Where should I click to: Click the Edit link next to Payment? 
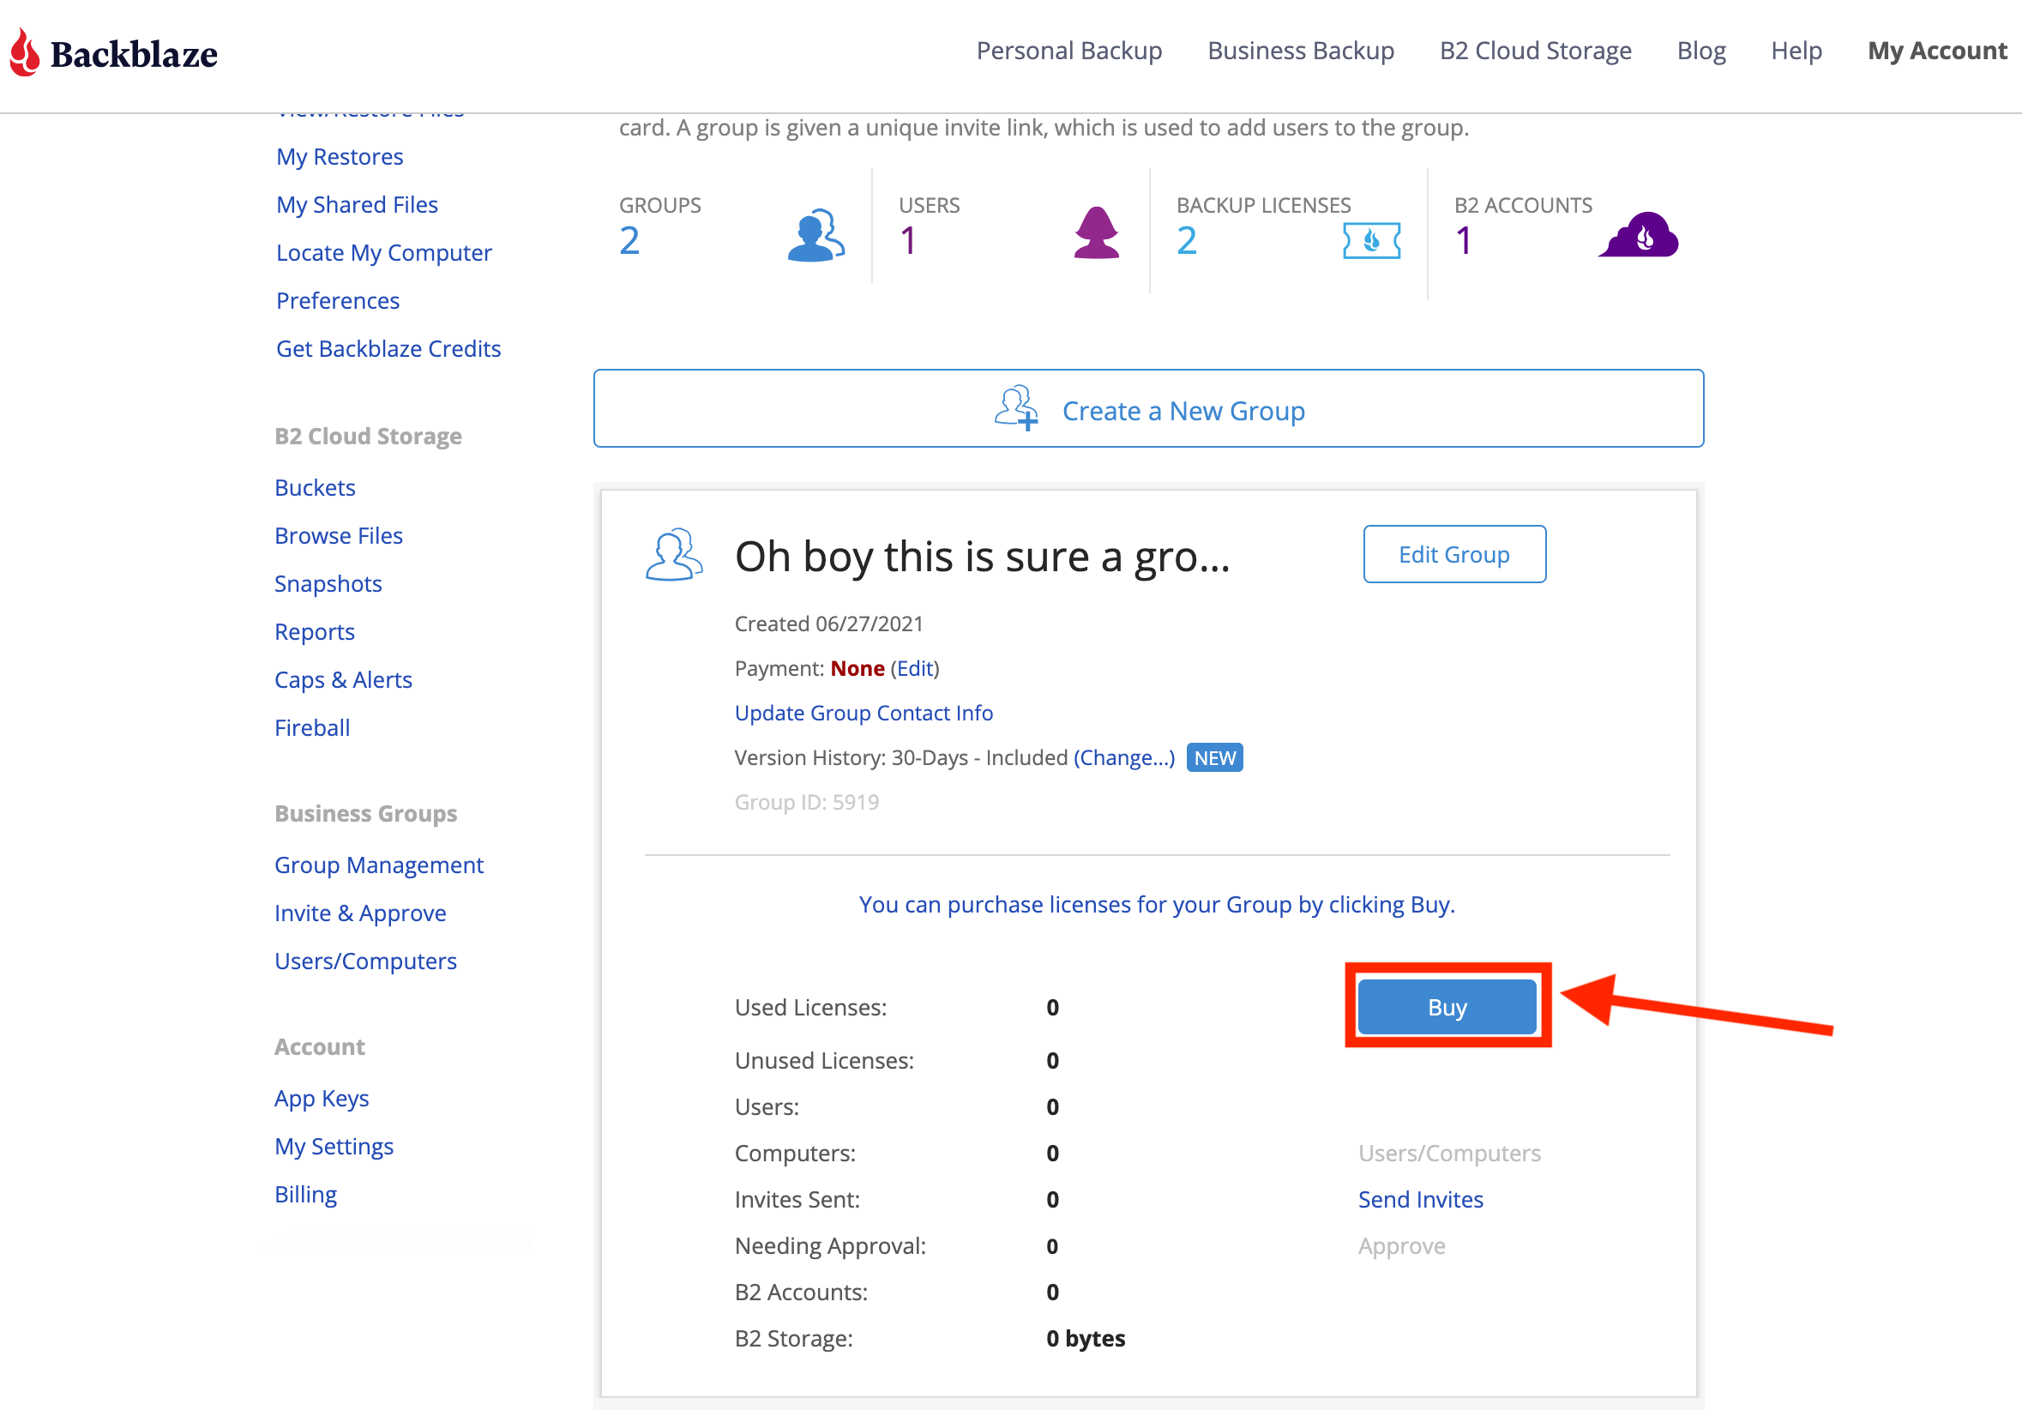(914, 668)
